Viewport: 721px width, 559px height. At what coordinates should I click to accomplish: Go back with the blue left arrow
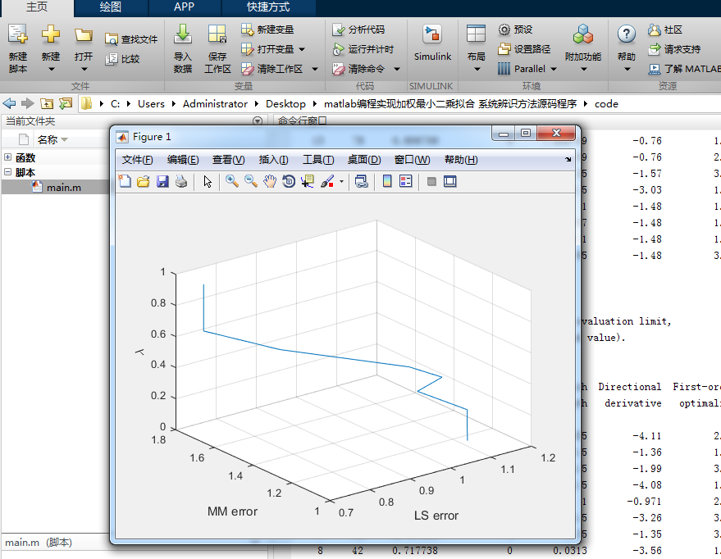point(9,103)
